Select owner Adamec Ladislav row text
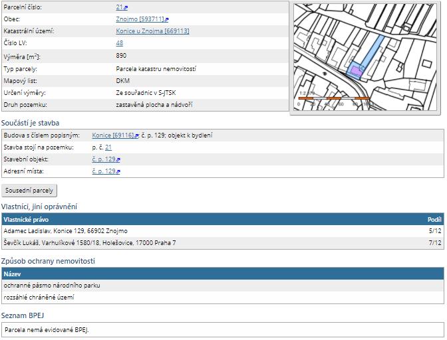This screenshot has width=447, height=340. pos(66,231)
